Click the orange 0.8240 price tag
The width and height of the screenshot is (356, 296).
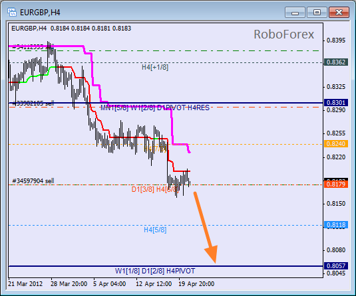336,143
